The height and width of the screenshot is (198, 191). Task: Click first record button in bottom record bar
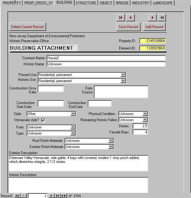click(17, 196)
